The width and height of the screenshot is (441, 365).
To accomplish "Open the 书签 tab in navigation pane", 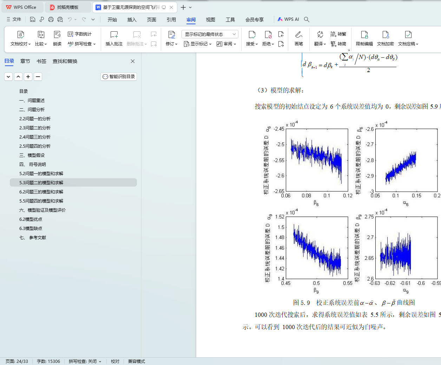I will click(x=41, y=61).
